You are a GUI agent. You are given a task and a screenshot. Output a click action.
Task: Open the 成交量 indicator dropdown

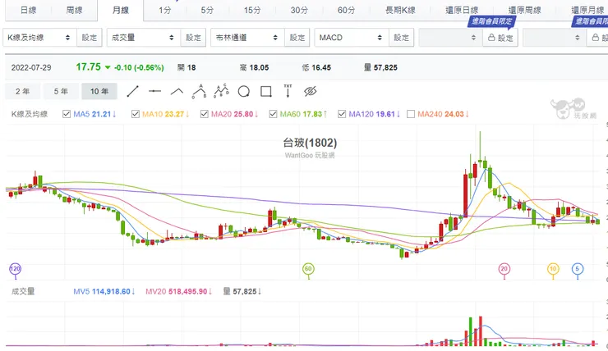tap(144, 38)
